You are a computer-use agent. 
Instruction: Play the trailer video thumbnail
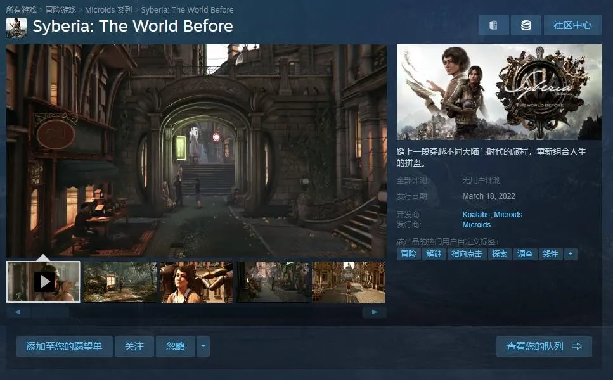(x=44, y=281)
